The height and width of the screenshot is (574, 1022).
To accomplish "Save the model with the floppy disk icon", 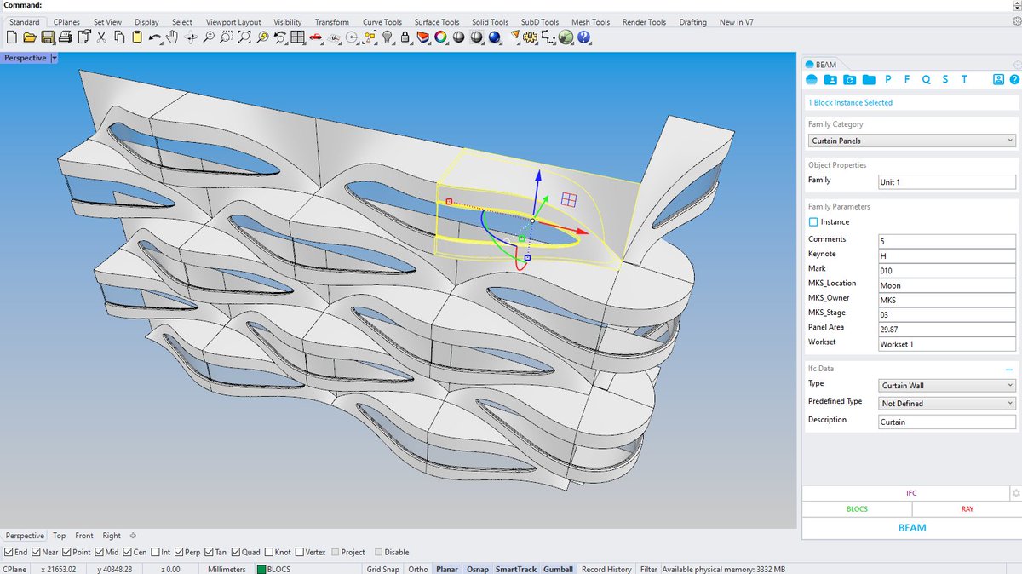I will [x=49, y=37].
